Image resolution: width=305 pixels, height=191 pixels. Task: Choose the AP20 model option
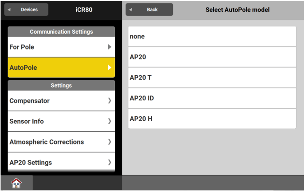212,57
